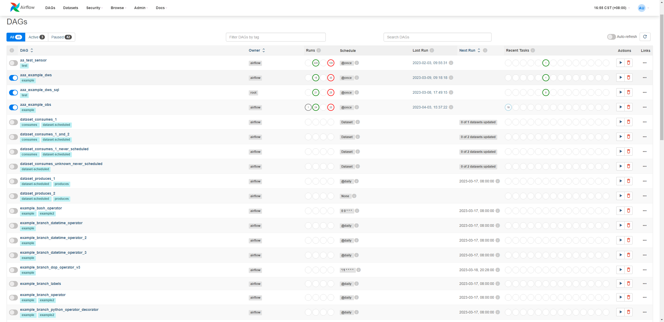Unpause the example_branch_labels DAG toggle

point(13,284)
